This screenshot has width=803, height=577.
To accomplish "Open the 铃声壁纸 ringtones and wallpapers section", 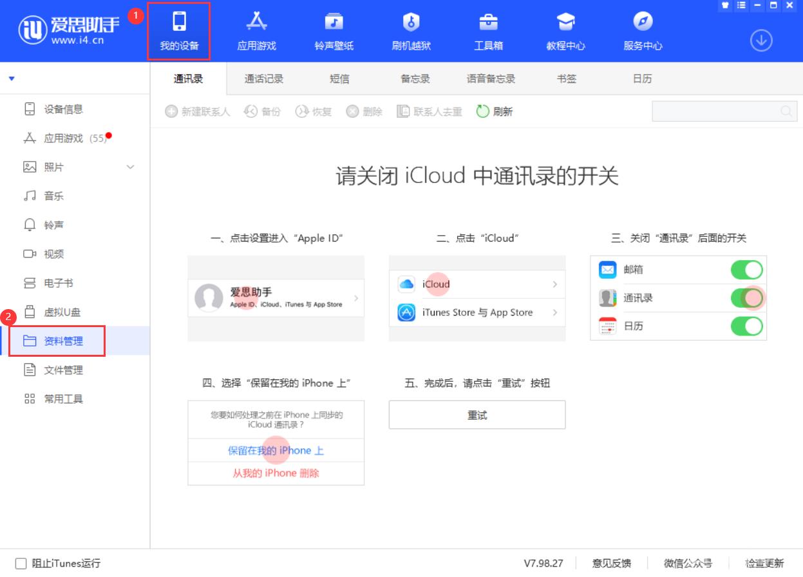I will tap(333, 30).
